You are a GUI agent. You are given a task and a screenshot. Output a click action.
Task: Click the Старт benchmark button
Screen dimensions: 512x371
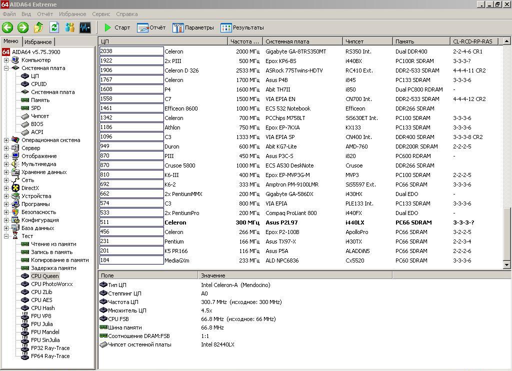point(117,28)
